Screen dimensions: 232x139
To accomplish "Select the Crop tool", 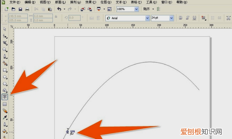I will [x=5, y=43].
